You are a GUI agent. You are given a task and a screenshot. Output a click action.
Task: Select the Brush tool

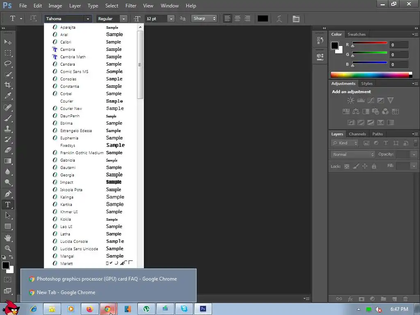tap(8, 118)
